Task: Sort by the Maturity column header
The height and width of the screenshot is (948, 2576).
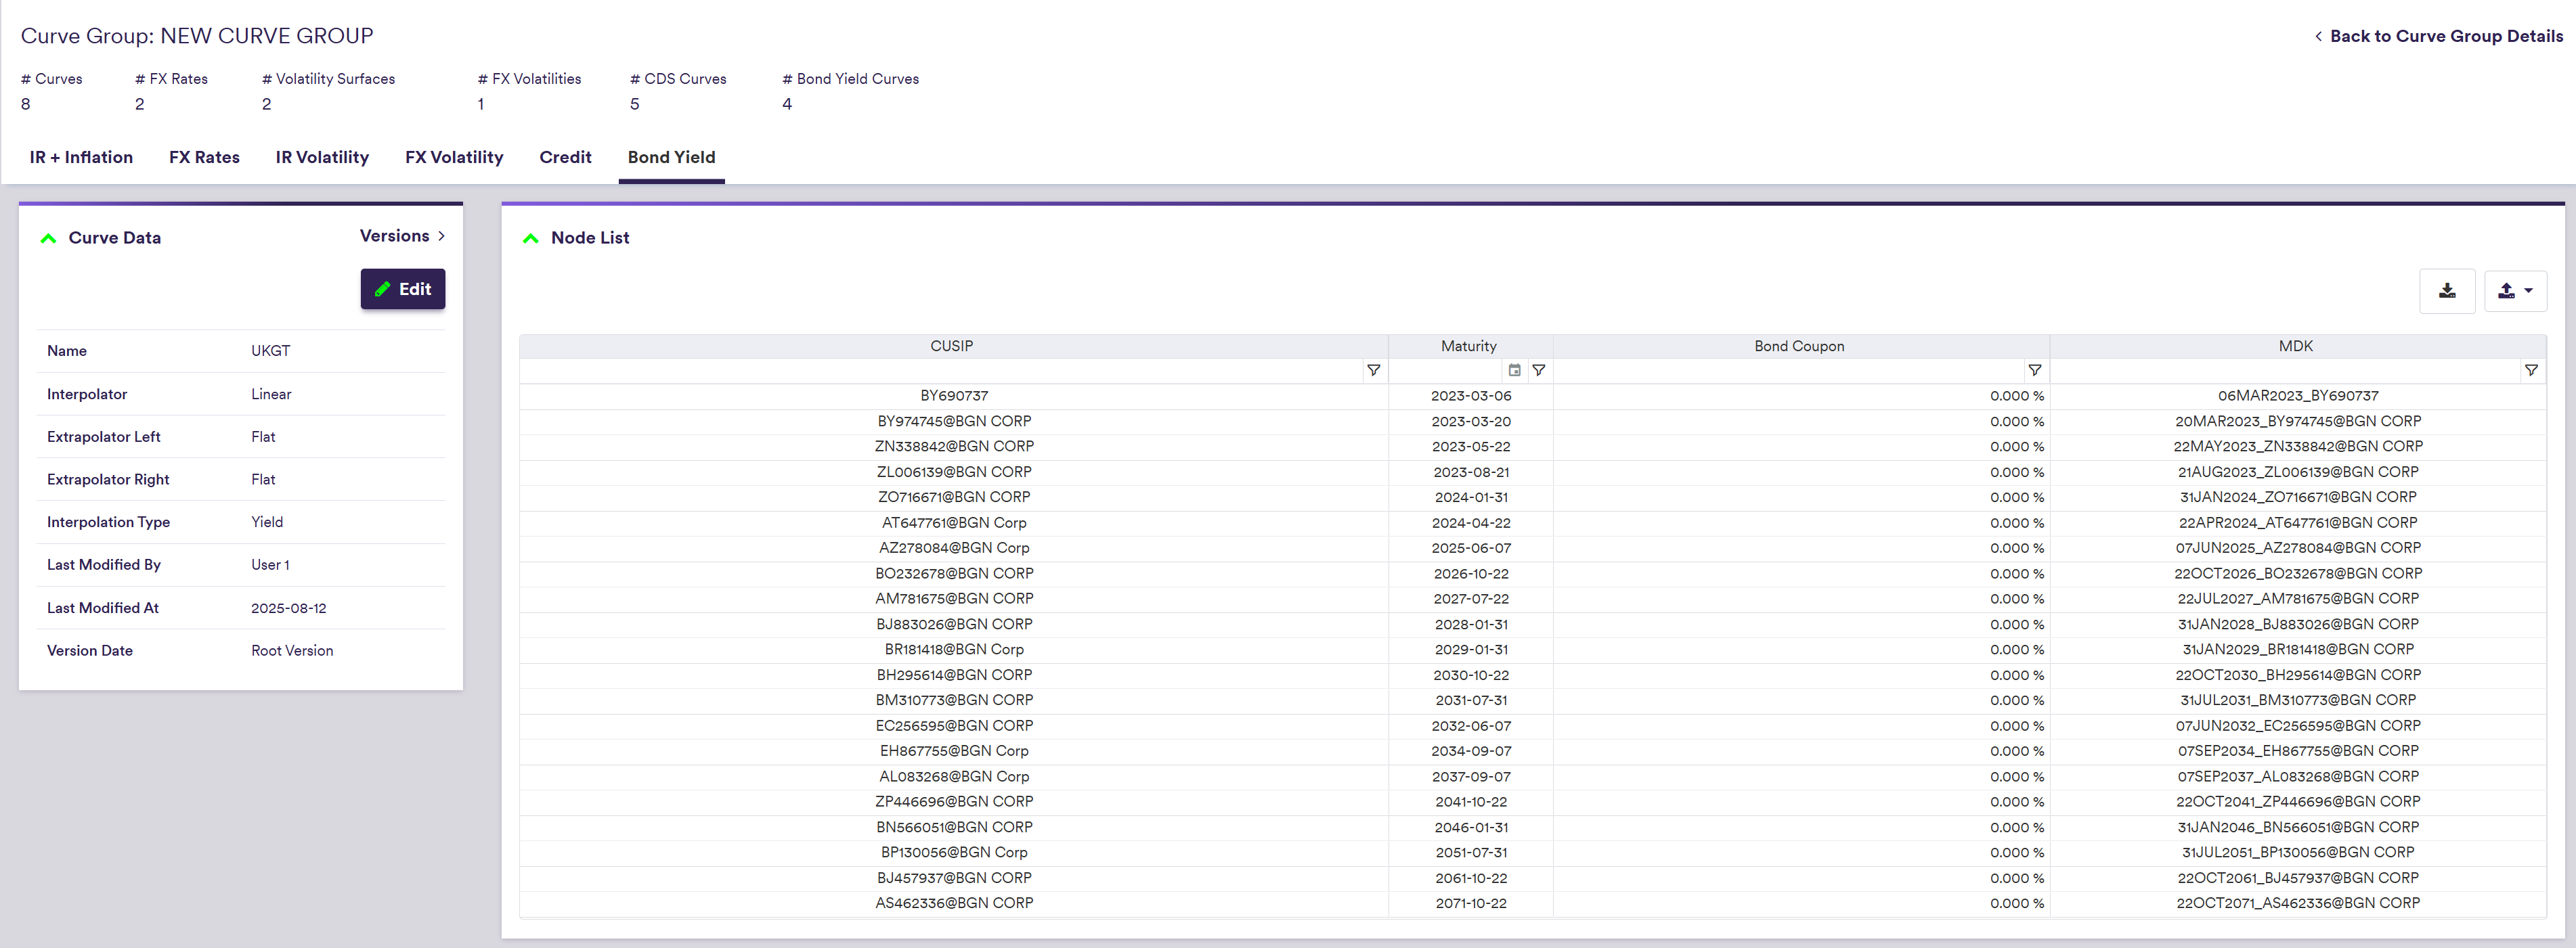Action: coord(1468,346)
